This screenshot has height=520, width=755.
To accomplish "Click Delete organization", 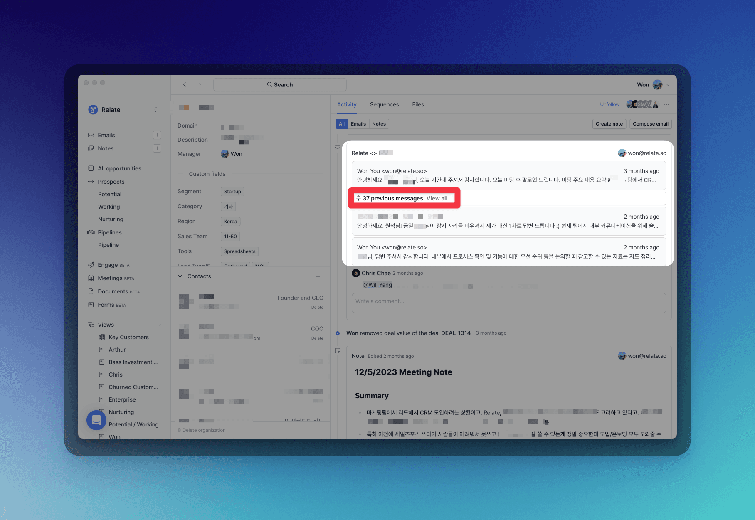I will click(x=202, y=430).
